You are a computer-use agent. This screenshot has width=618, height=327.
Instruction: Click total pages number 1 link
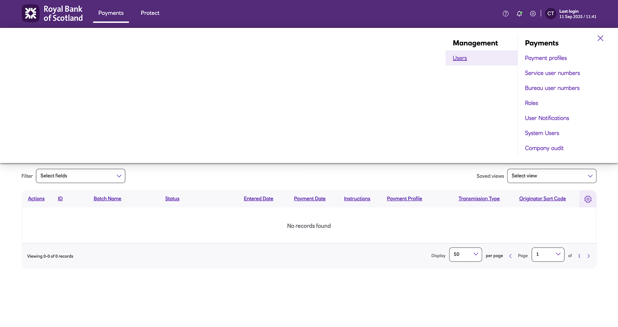(x=579, y=256)
